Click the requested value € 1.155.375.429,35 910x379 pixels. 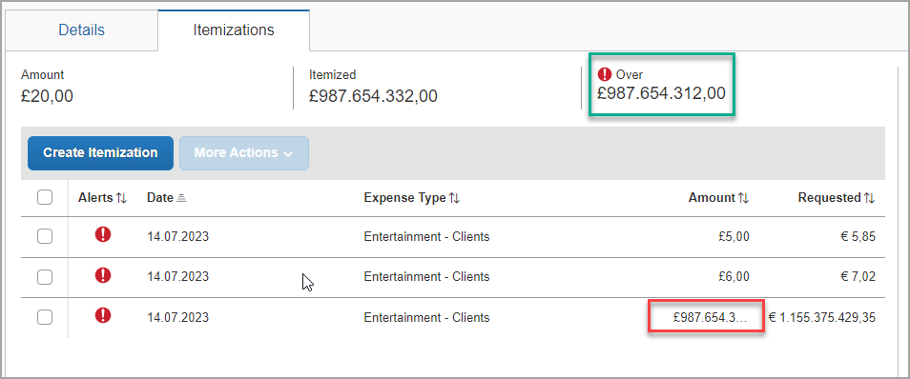(822, 317)
